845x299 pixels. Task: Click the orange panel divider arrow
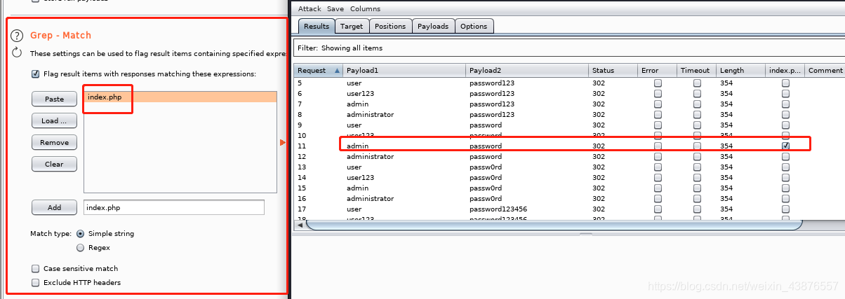pyautogui.click(x=282, y=142)
